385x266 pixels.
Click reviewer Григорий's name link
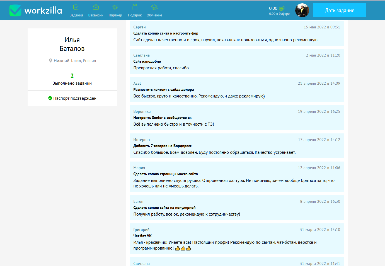141,230
